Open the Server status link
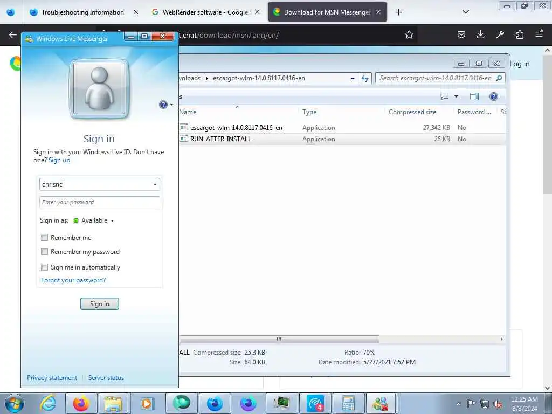Image resolution: width=552 pixels, height=414 pixels. pyautogui.click(x=106, y=378)
